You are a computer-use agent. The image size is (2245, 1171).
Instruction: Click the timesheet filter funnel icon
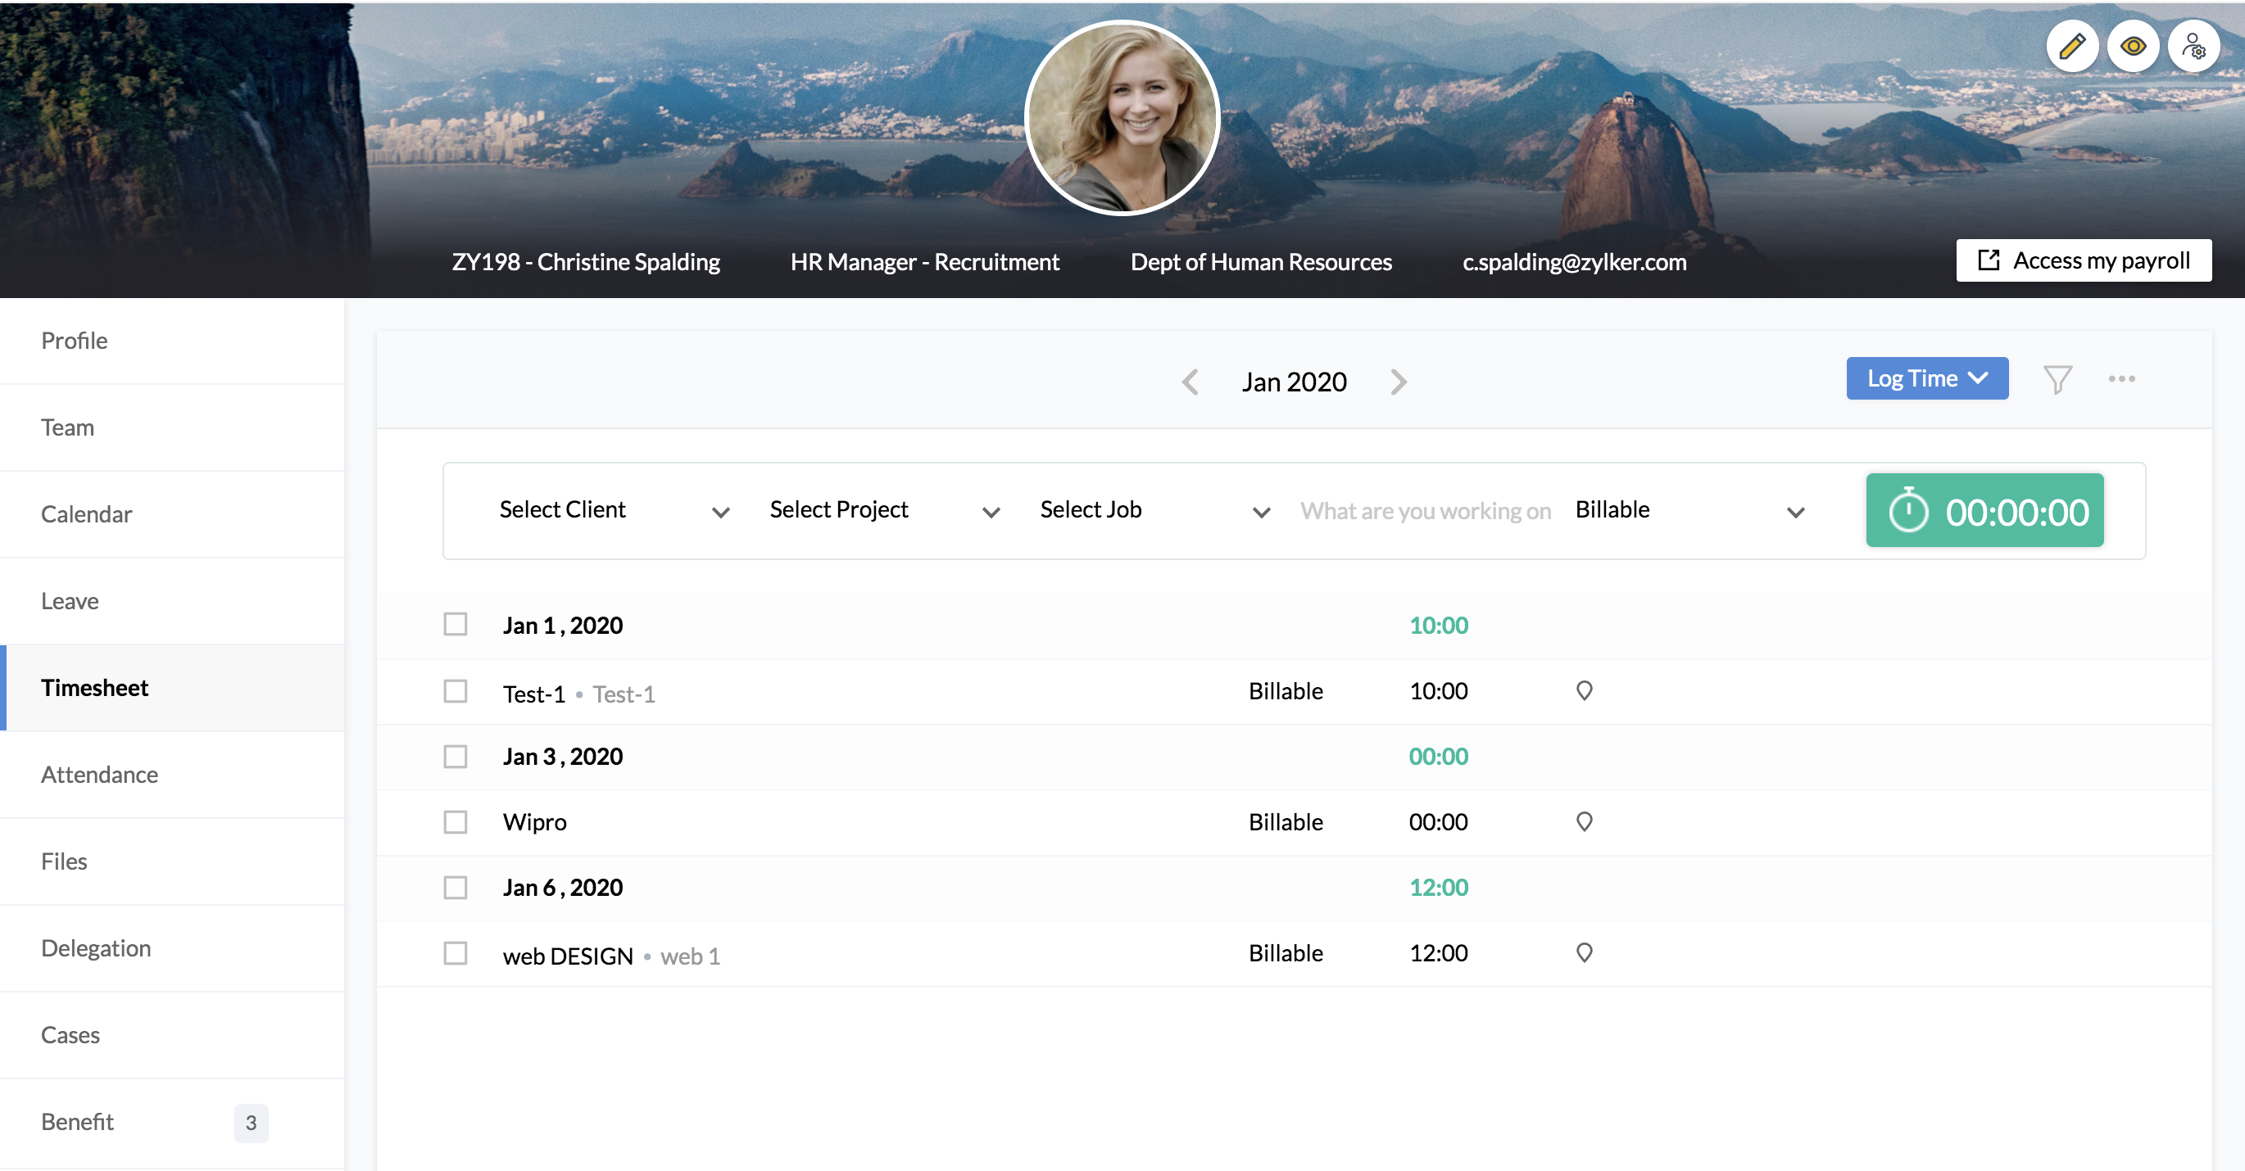[x=2057, y=379]
